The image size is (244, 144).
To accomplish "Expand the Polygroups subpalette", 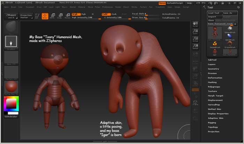I will coord(214,87).
